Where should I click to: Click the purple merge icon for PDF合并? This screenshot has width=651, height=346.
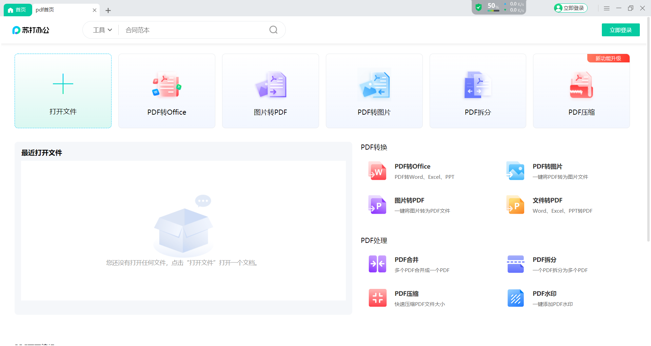(x=377, y=264)
